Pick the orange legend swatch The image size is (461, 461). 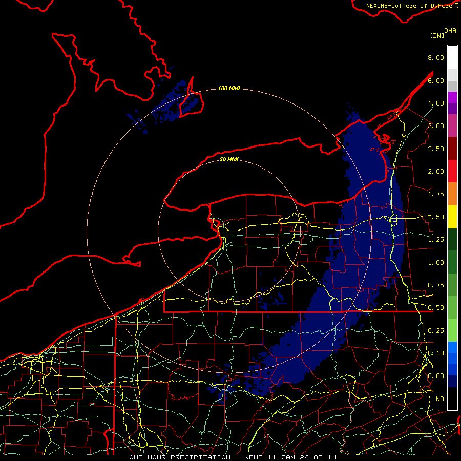[x=452, y=194]
